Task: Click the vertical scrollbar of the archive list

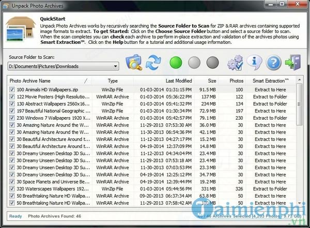Action: pyautogui.click(x=300, y=144)
